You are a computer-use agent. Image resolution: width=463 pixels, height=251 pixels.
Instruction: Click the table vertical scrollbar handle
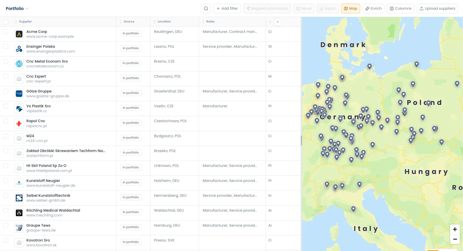point(301,140)
